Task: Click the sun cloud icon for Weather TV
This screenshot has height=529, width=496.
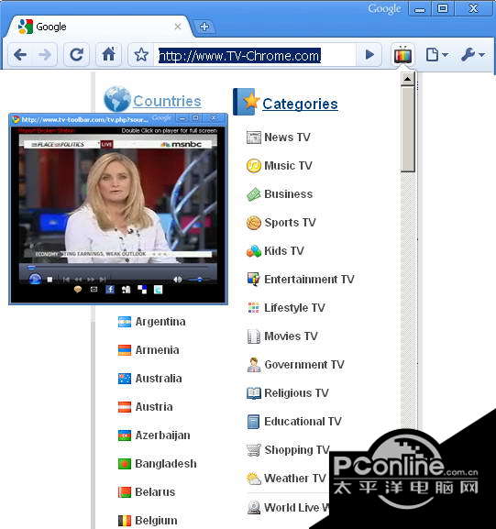Action: tap(253, 479)
